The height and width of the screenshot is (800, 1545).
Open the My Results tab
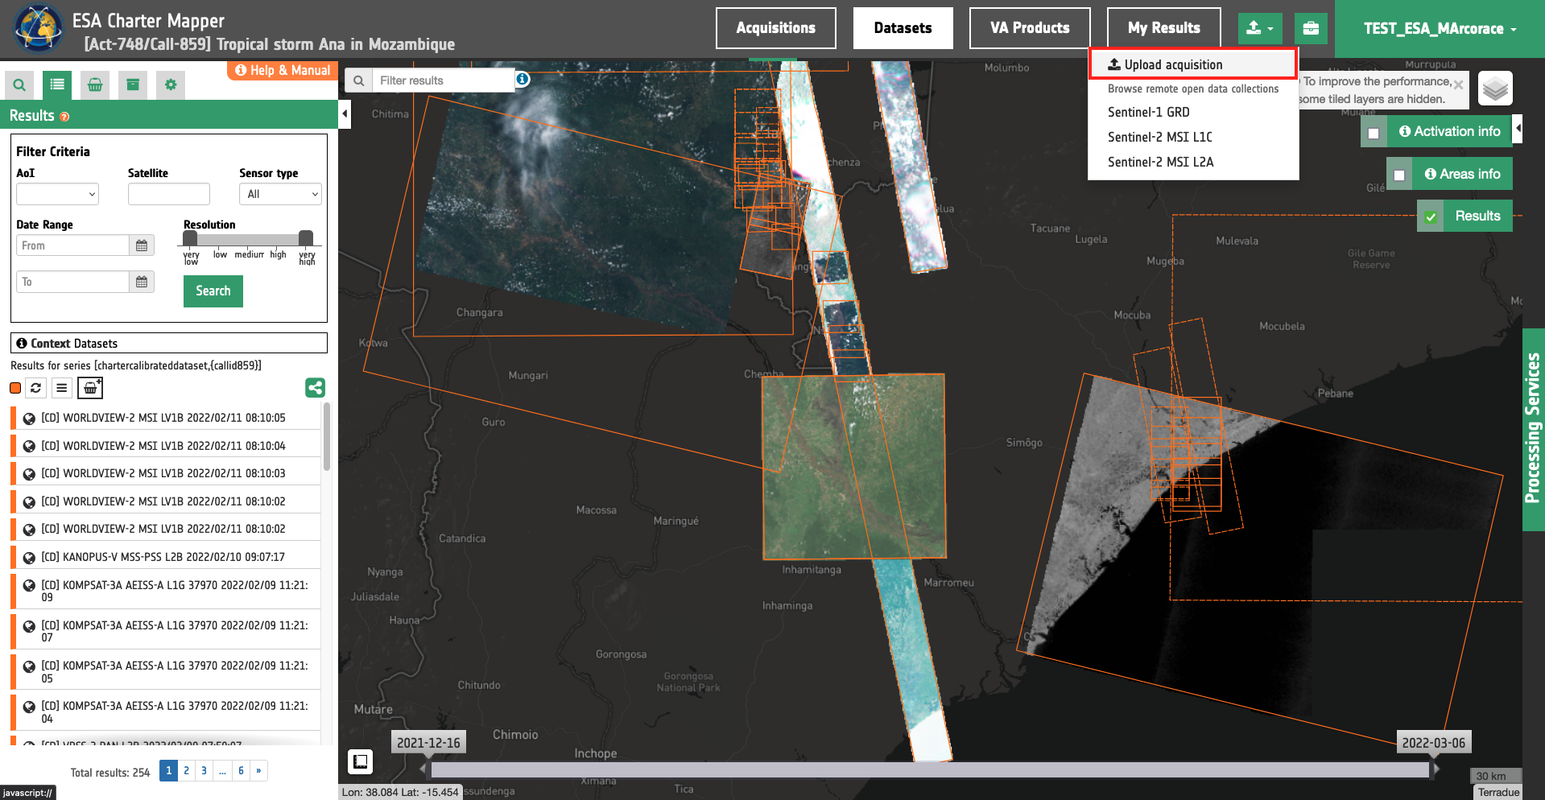(x=1164, y=28)
